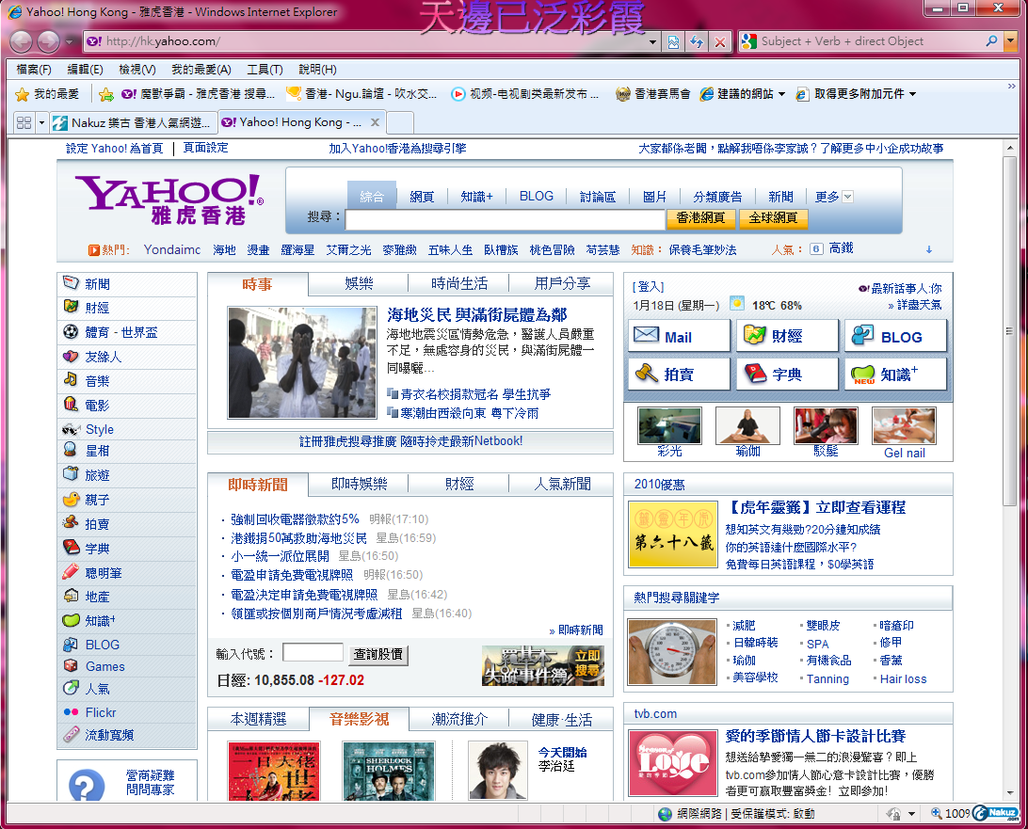Open the 港鐵捐50萬救助海地災民 news link
Screen dimensions: 1028x829
point(298,538)
